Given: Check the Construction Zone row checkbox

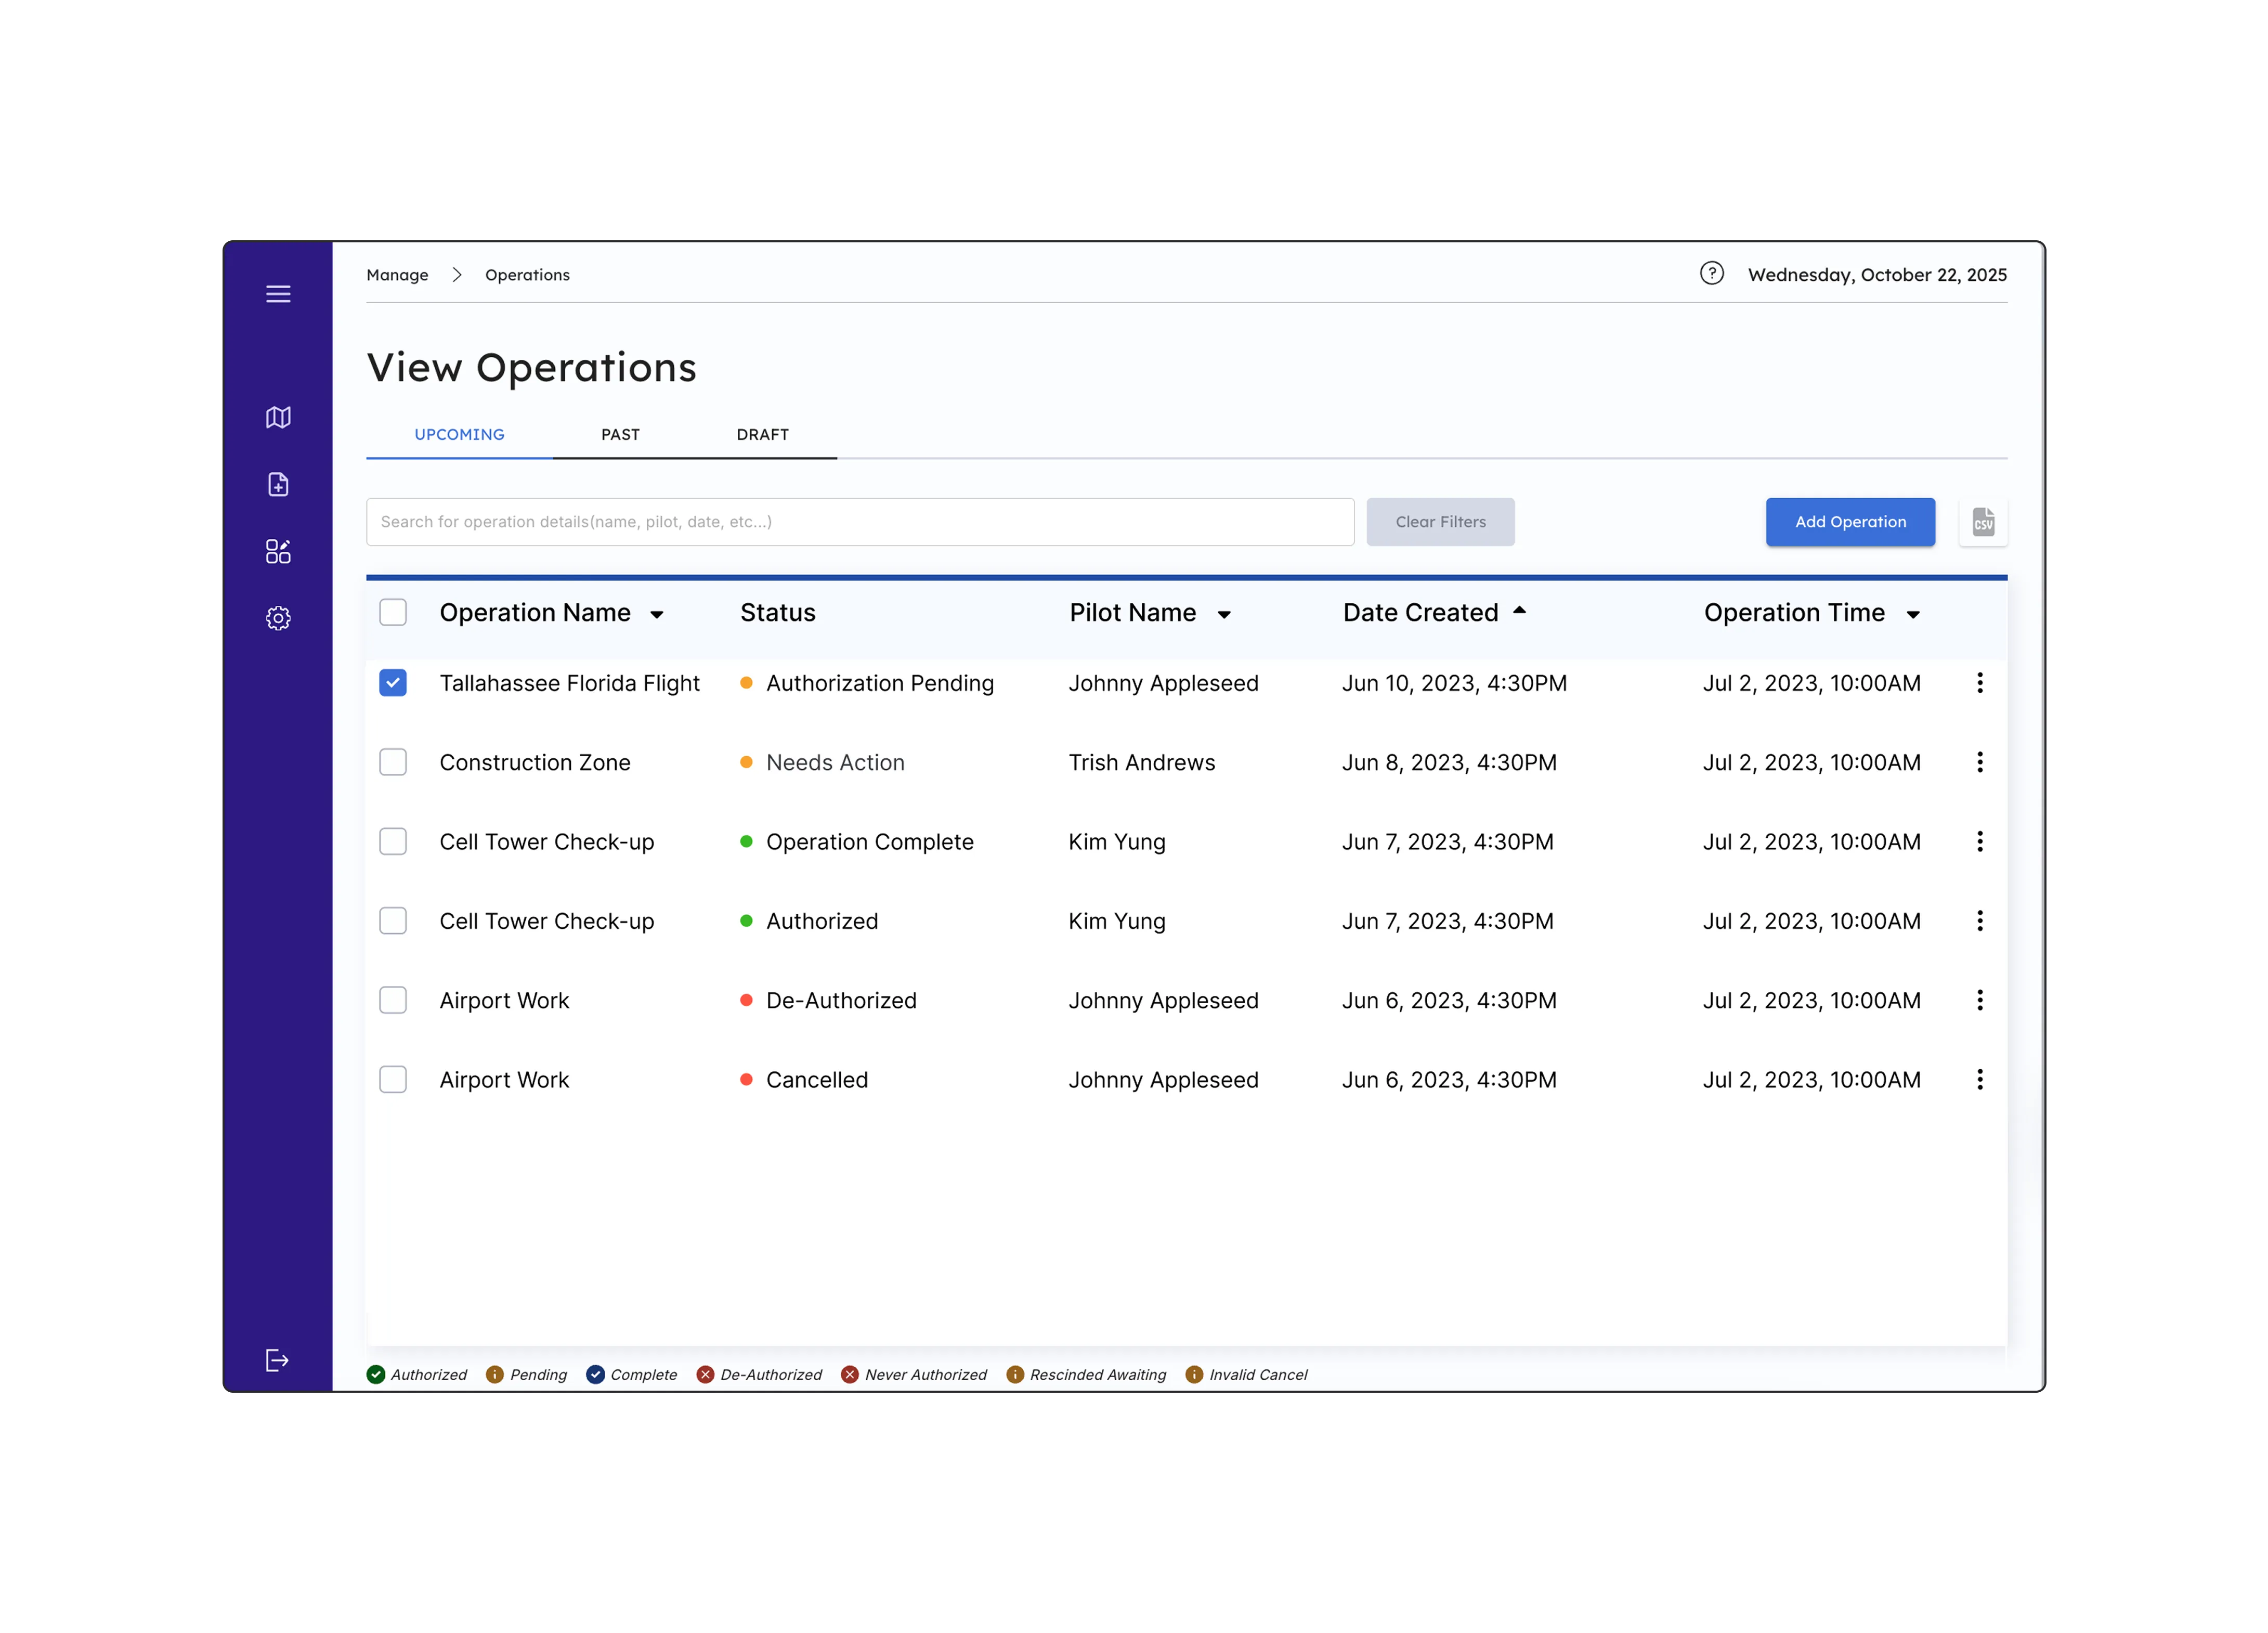Looking at the screenshot, I should click(x=393, y=762).
